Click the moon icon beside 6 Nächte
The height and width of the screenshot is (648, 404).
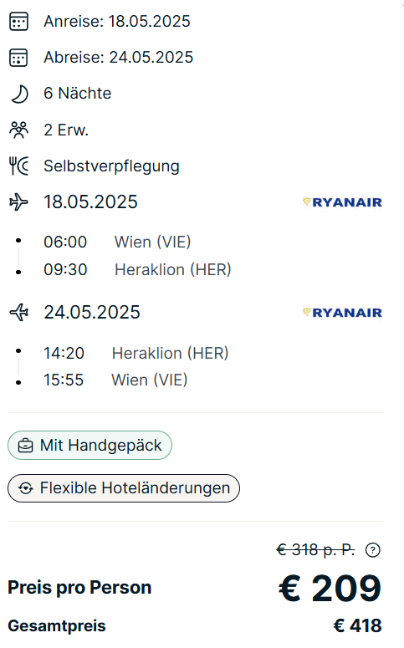coord(19,94)
